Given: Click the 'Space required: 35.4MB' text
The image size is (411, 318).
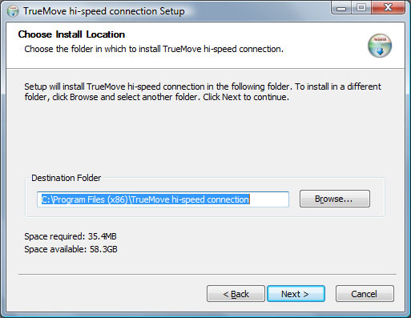Looking at the screenshot, I should [71, 236].
